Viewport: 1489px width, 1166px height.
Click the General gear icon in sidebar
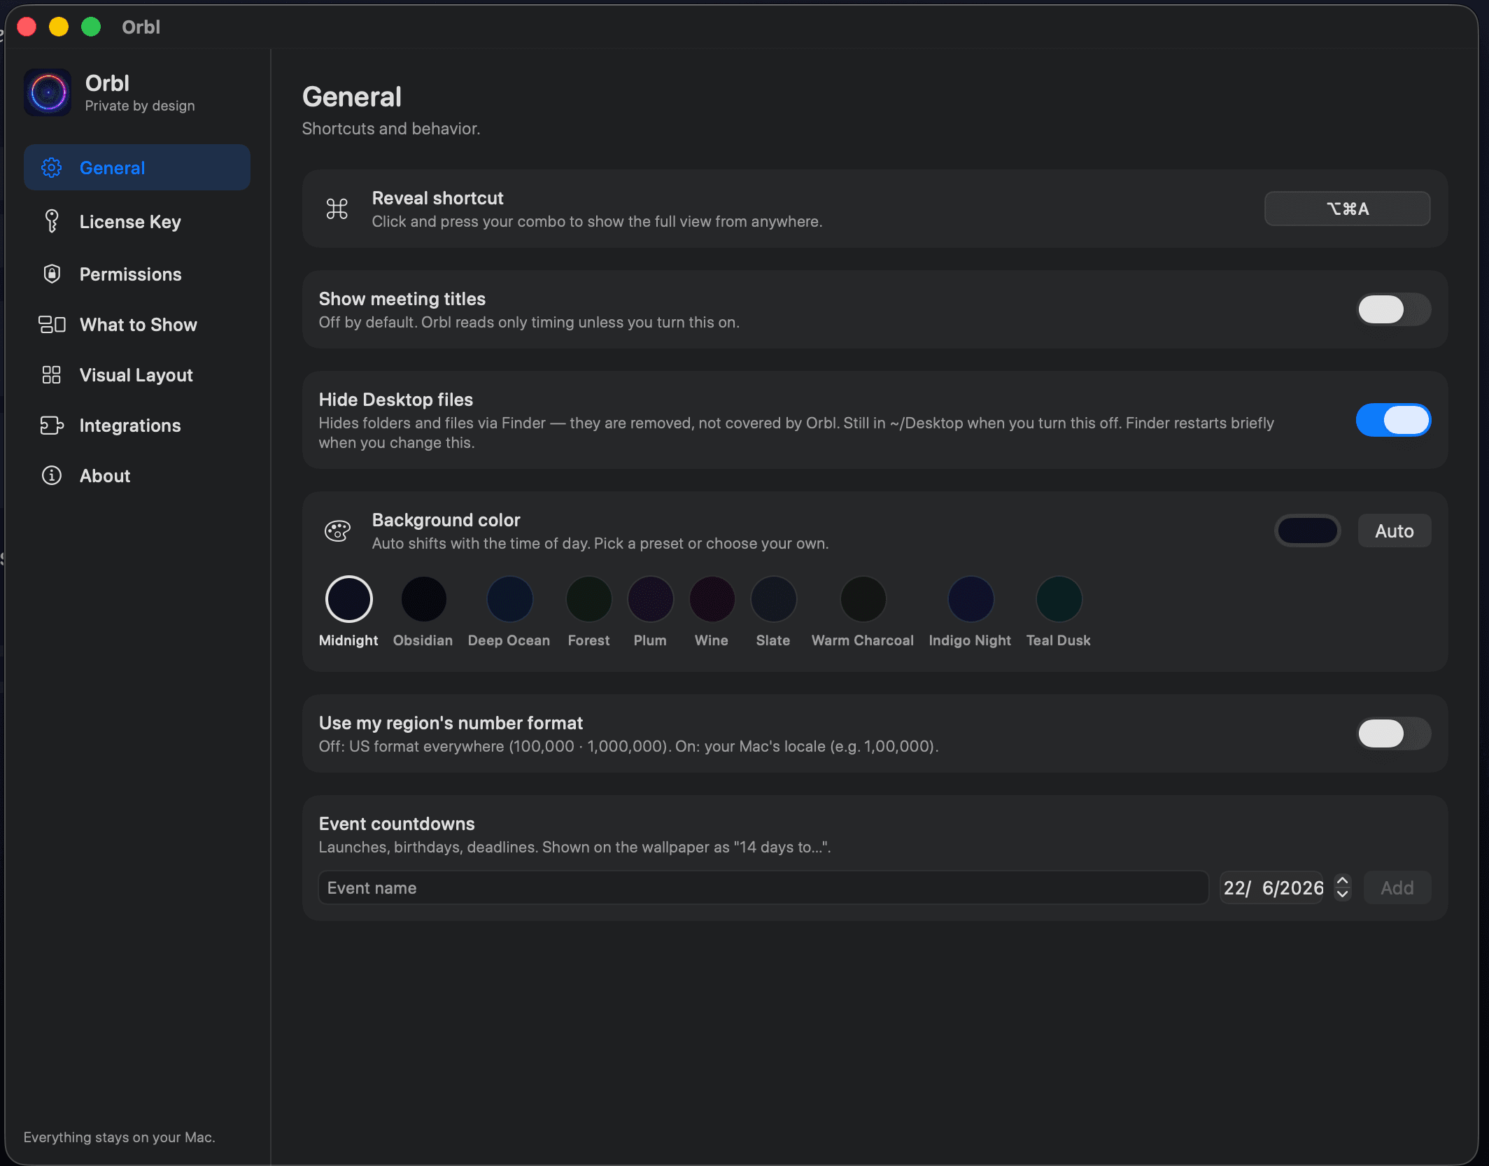[52, 168]
